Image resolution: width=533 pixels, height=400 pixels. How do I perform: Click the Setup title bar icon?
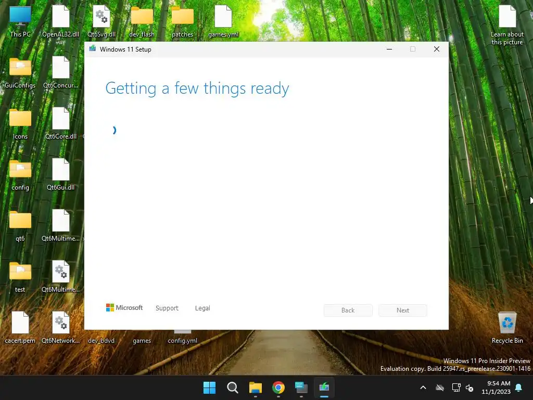[93, 48]
